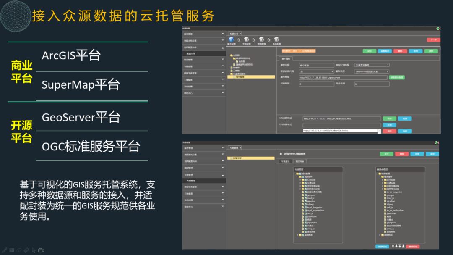Click the 服务配置 globe step icon
Image resolution: width=453 pixels, height=255 pixels.
(x=232, y=39)
